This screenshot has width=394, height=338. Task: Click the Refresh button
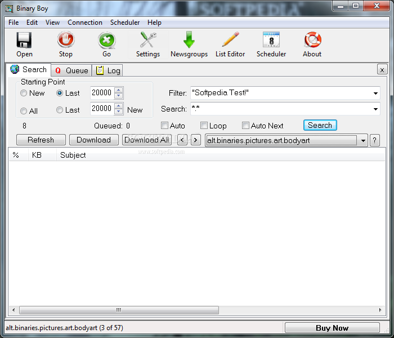(41, 140)
